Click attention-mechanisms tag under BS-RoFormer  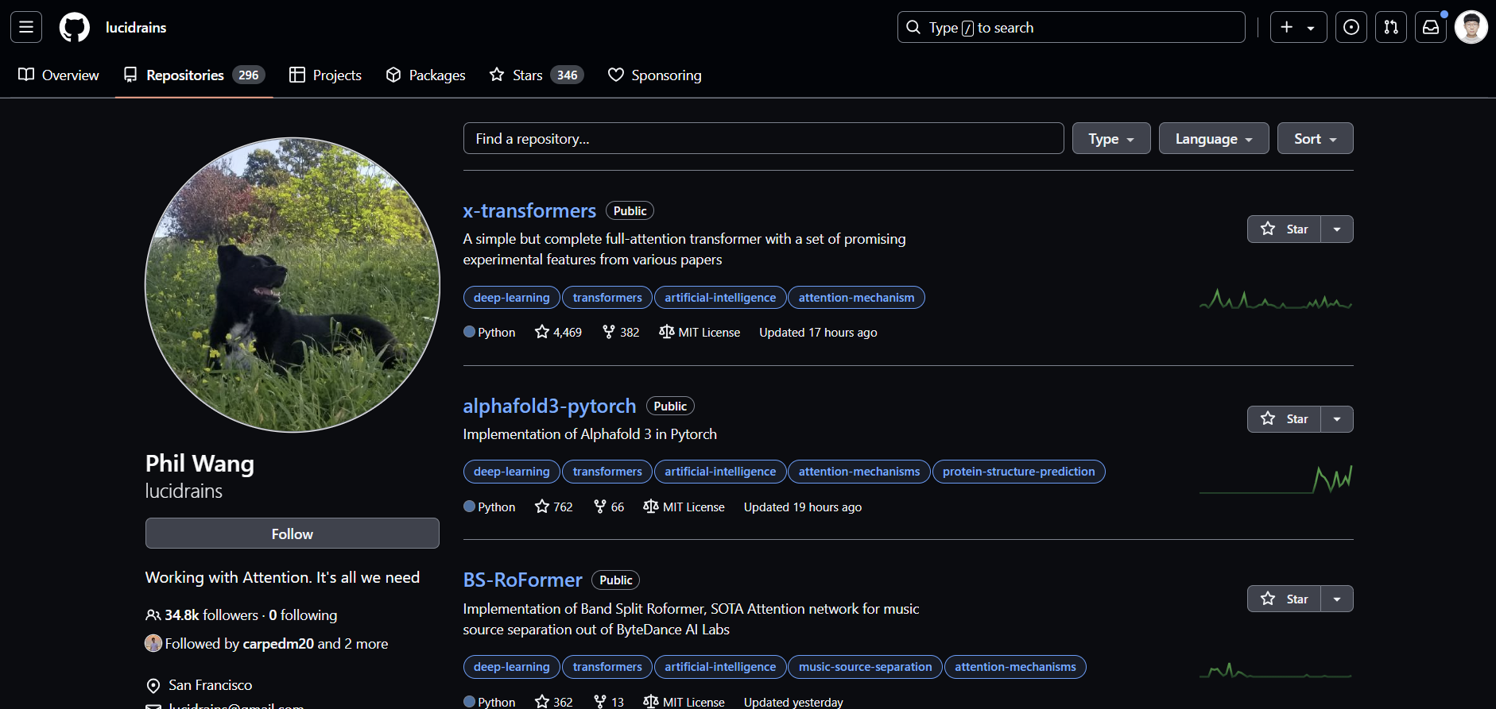[x=1015, y=667]
